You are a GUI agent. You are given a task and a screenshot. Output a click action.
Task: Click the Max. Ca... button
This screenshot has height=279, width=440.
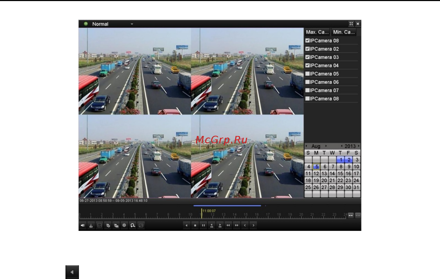click(x=317, y=32)
